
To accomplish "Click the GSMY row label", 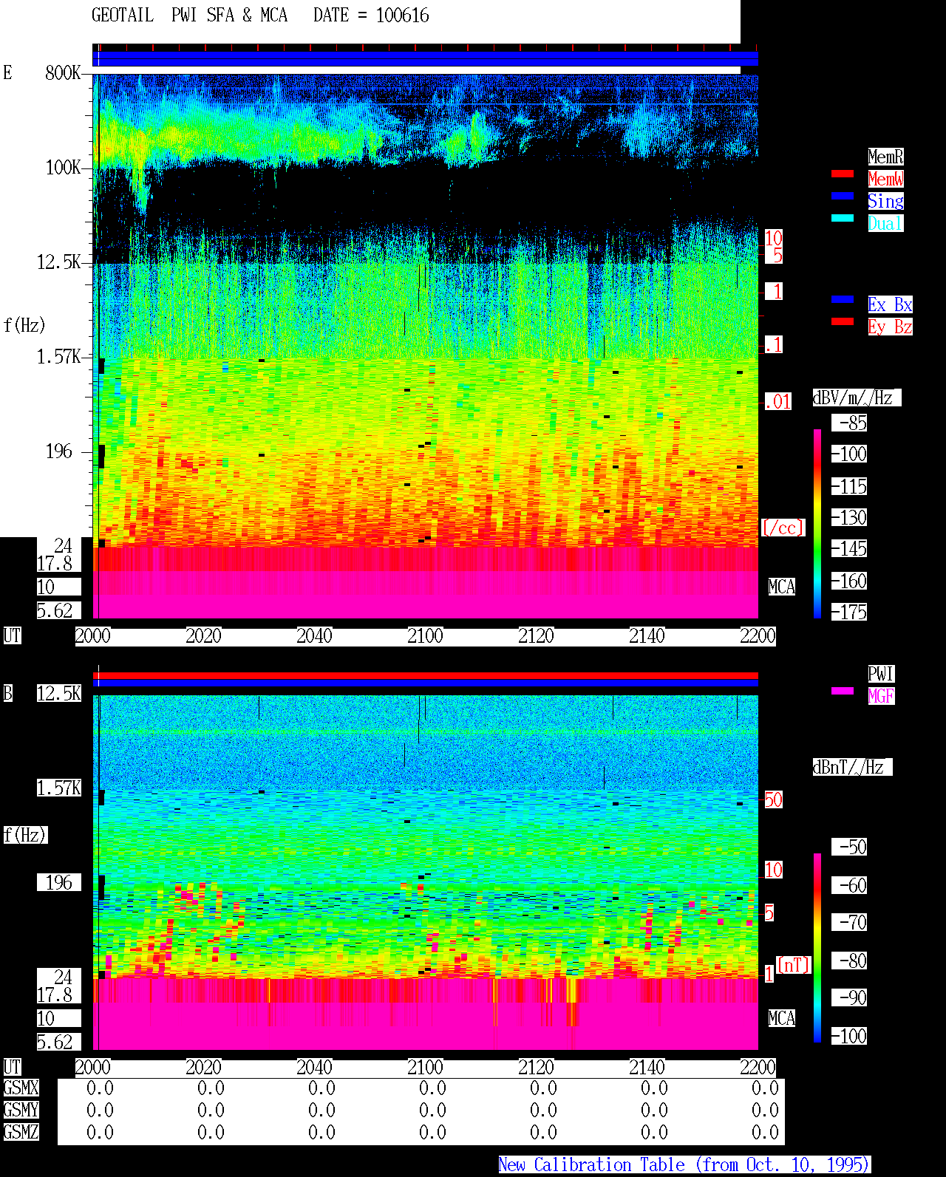I will coord(21,1110).
